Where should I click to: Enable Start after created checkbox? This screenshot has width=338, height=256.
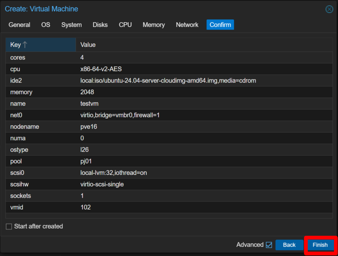tap(9, 227)
